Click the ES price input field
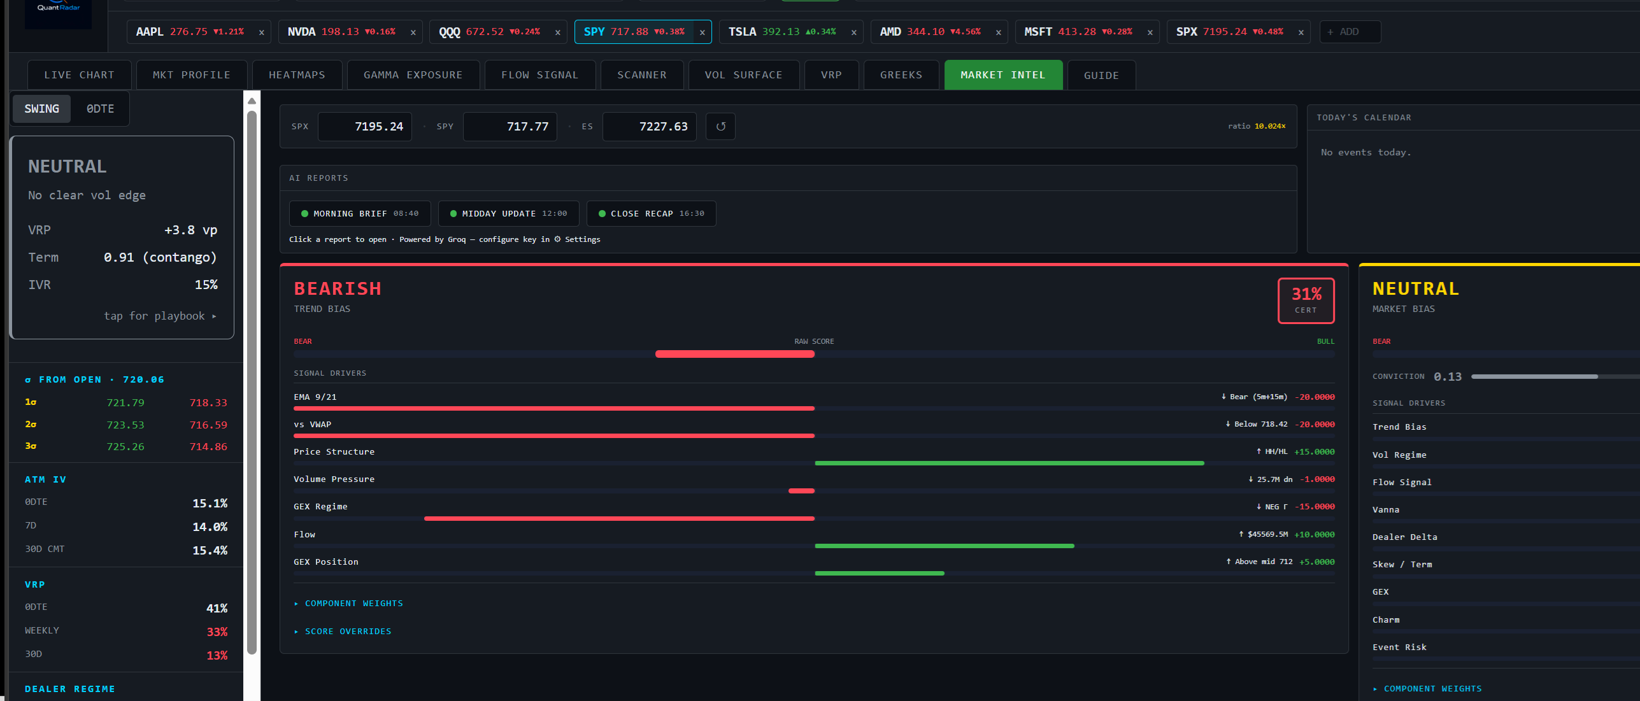 (650, 127)
